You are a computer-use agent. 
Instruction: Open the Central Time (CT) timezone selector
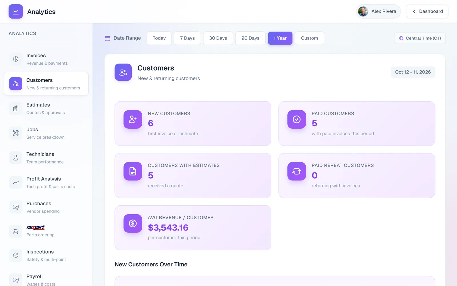coord(420,38)
